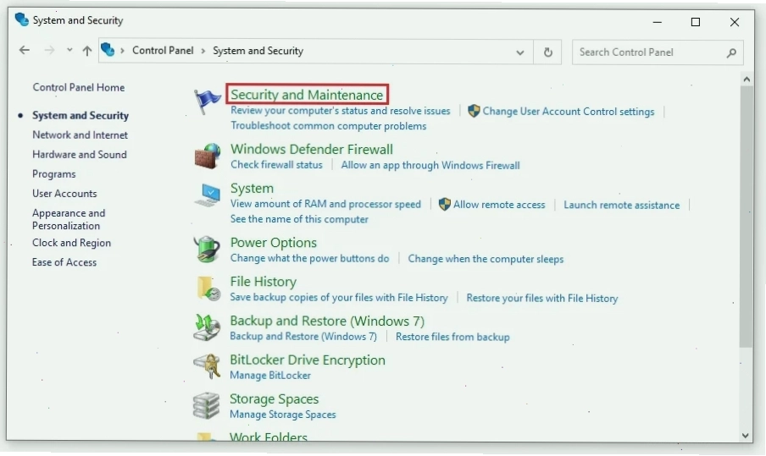Click Review your computer's status and resolve issues
Viewport: 766px width, 456px height.
341,111
